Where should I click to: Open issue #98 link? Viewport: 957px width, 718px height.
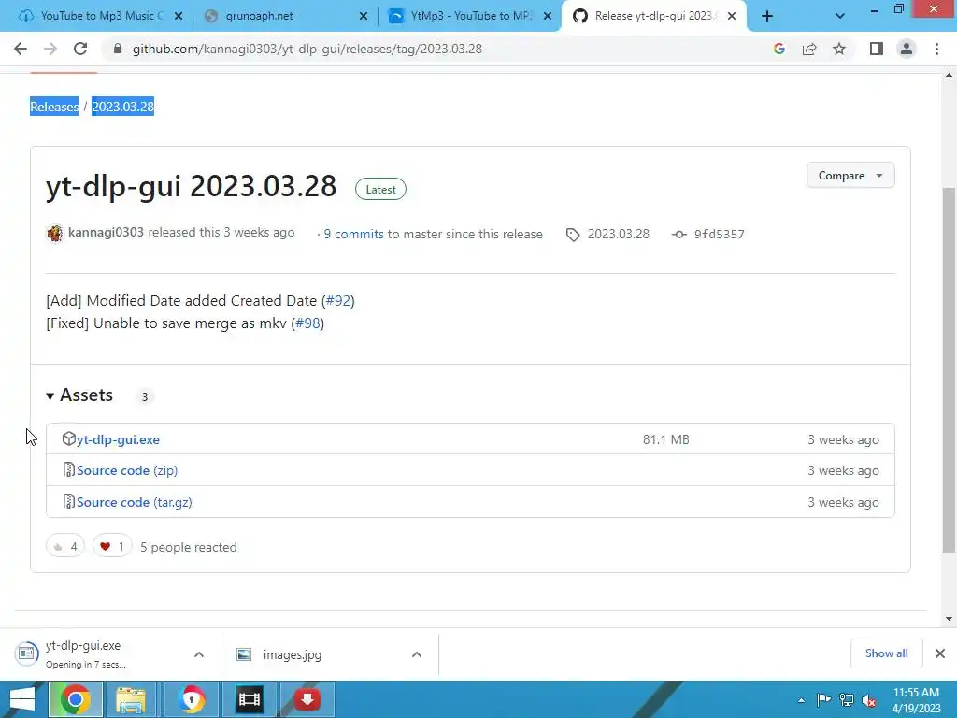pyautogui.click(x=307, y=323)
